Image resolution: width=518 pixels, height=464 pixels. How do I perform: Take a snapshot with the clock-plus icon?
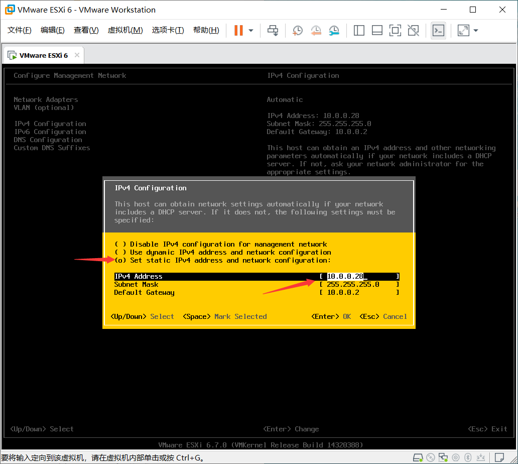(x=297, y=31)
